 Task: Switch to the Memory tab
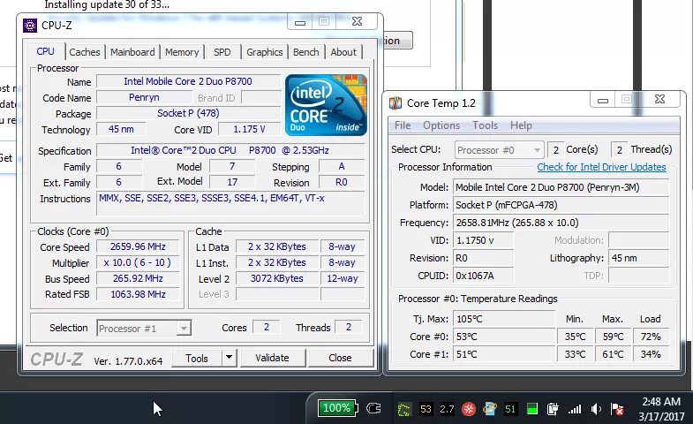[182, 52]
